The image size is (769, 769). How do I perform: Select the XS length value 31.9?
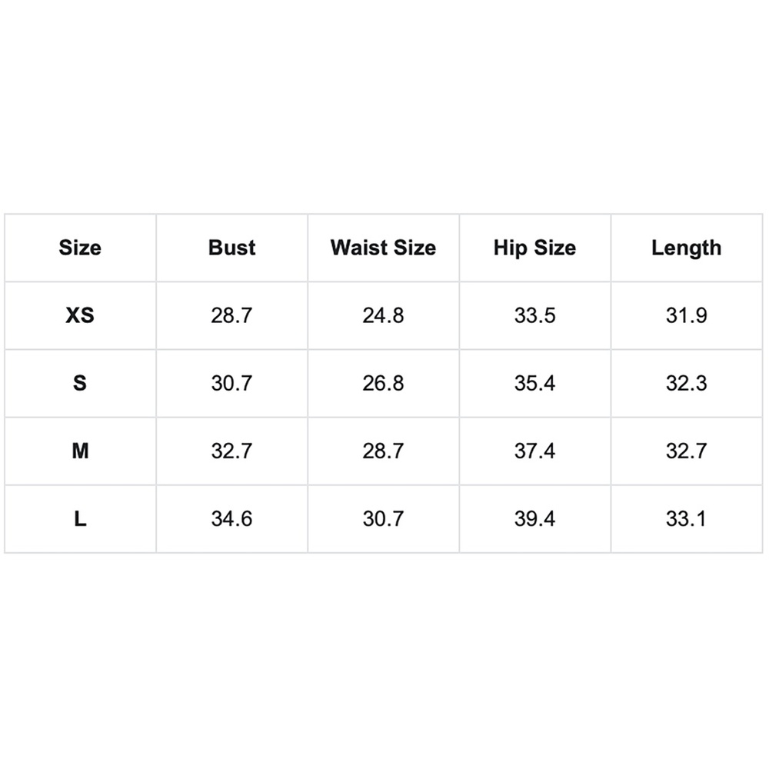click(686, 315)
